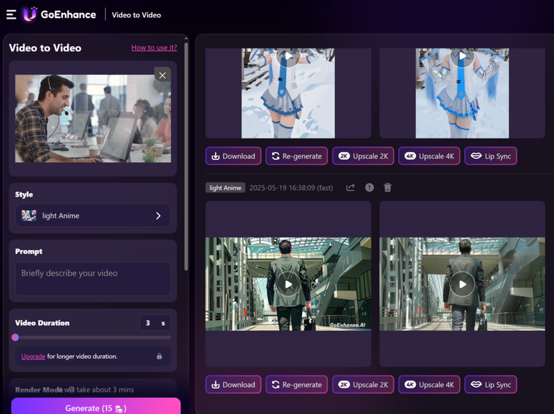Click the lock icon in the Upgrade notice

point(159,357)
